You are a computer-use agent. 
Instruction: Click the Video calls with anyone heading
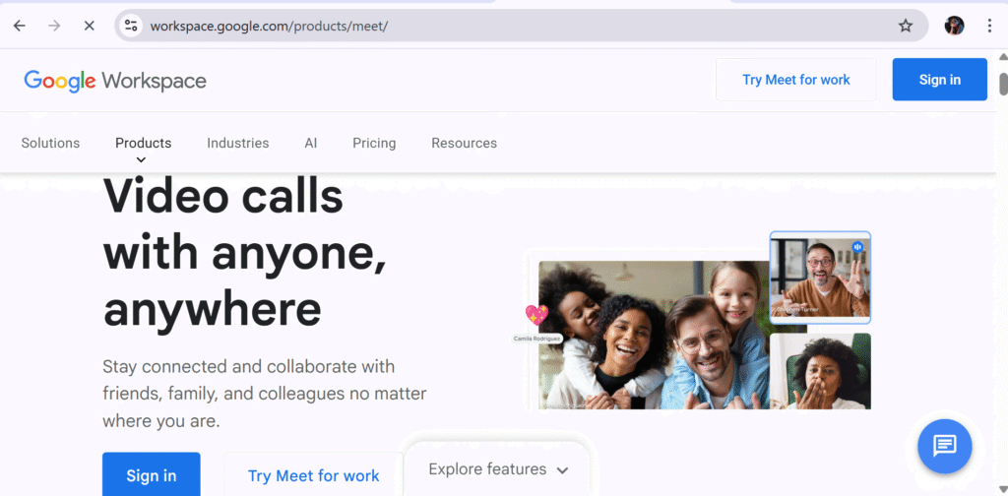click(245, 253)
